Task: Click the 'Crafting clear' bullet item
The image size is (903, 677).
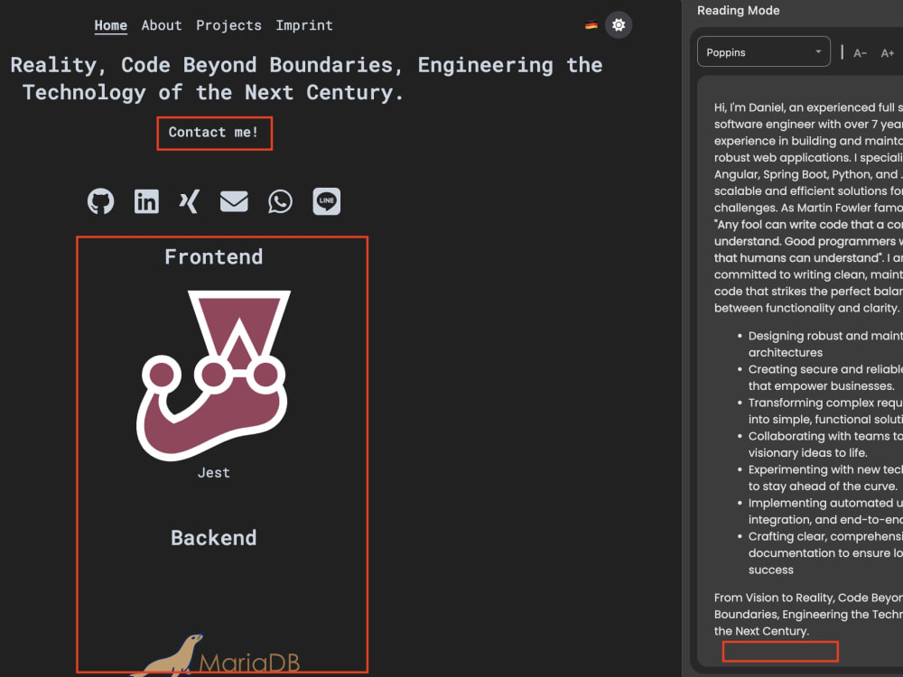Action: pyautogui.click(x=825, y=552)
